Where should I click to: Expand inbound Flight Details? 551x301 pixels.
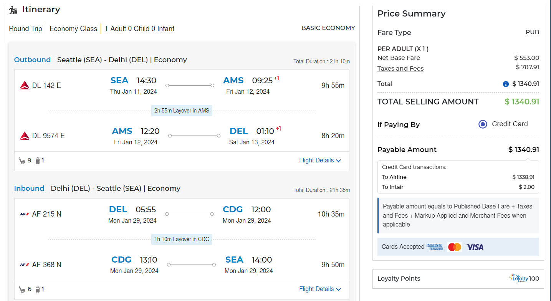[x=320, y=289]
